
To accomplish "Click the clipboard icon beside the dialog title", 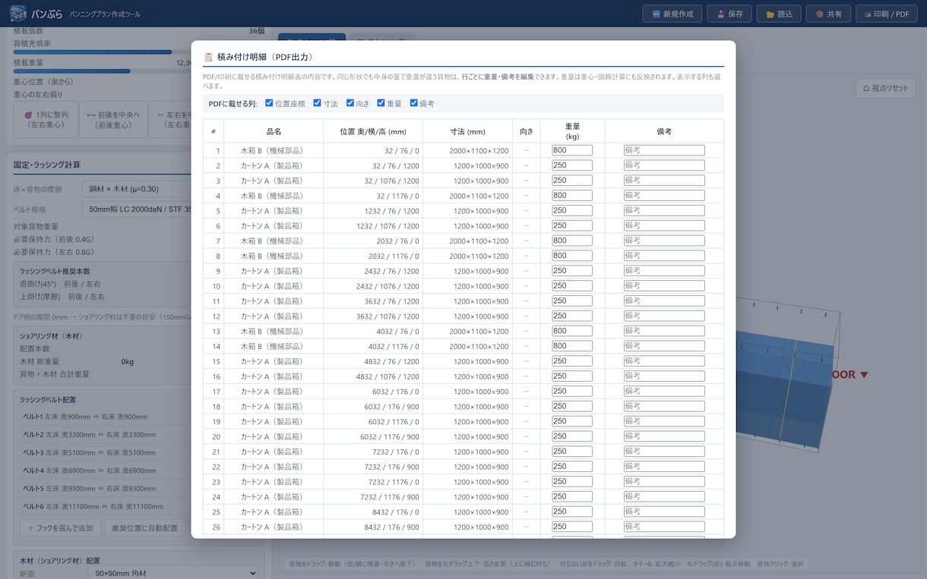I will pyautogui.click(x=208, y=57).
